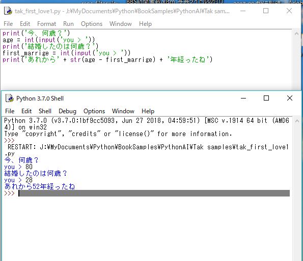Open Debug menu in Python Shell

(67, 111)
